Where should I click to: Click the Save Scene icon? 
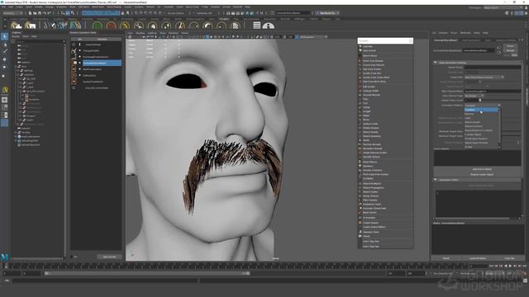pyautogui.click(x=40, y=13)
